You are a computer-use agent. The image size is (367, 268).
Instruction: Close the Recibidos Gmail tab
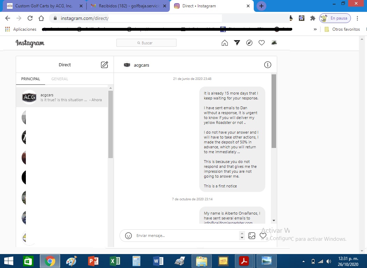pos(165,6)
